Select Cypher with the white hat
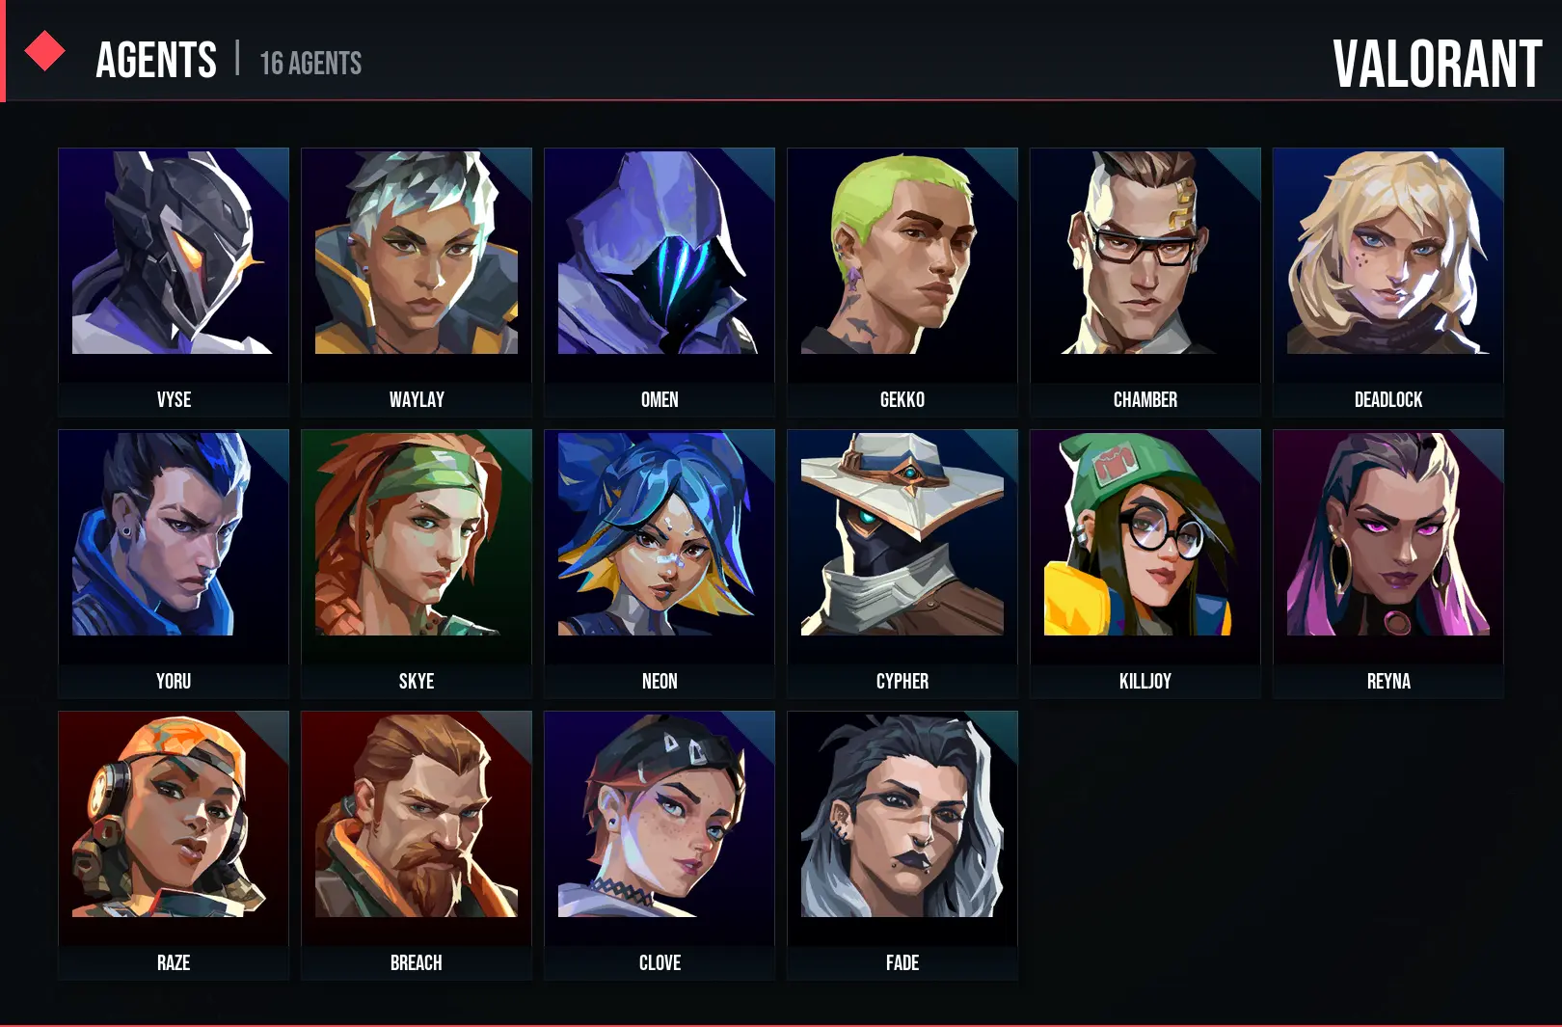Screen dimensions: 1562x1027 (902, 563)
